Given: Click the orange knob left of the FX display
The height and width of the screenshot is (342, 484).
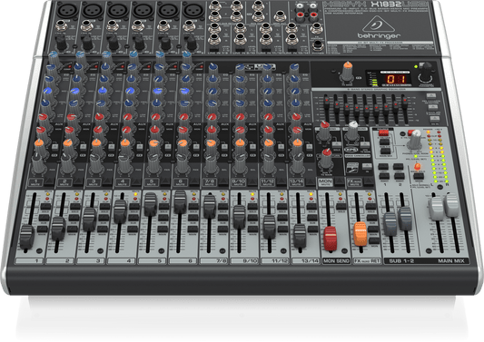Looking at the screenshot, I should pos(347,72).
